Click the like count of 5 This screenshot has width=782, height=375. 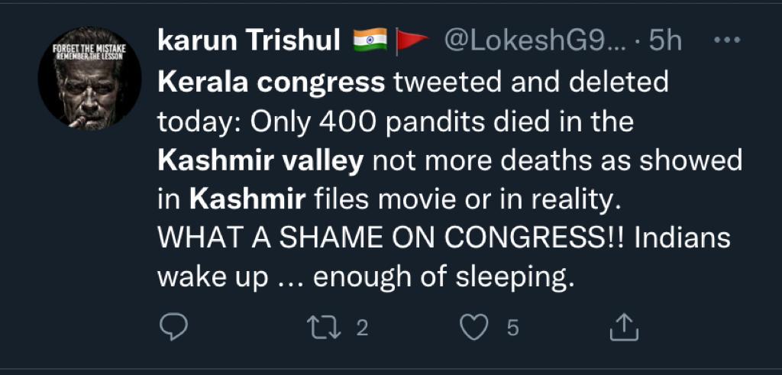tap(512, 328)
